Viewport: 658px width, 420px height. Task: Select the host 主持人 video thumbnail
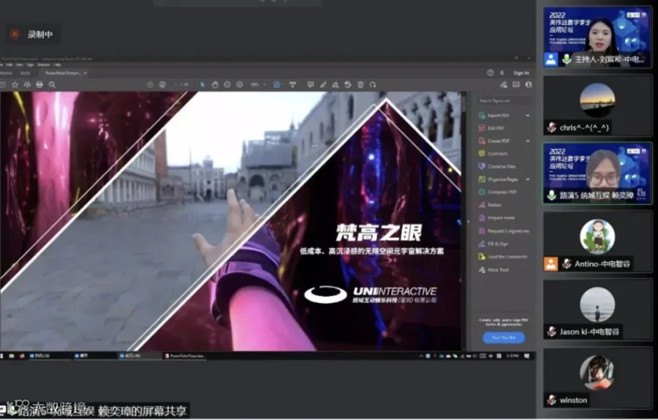coord(597,37)
